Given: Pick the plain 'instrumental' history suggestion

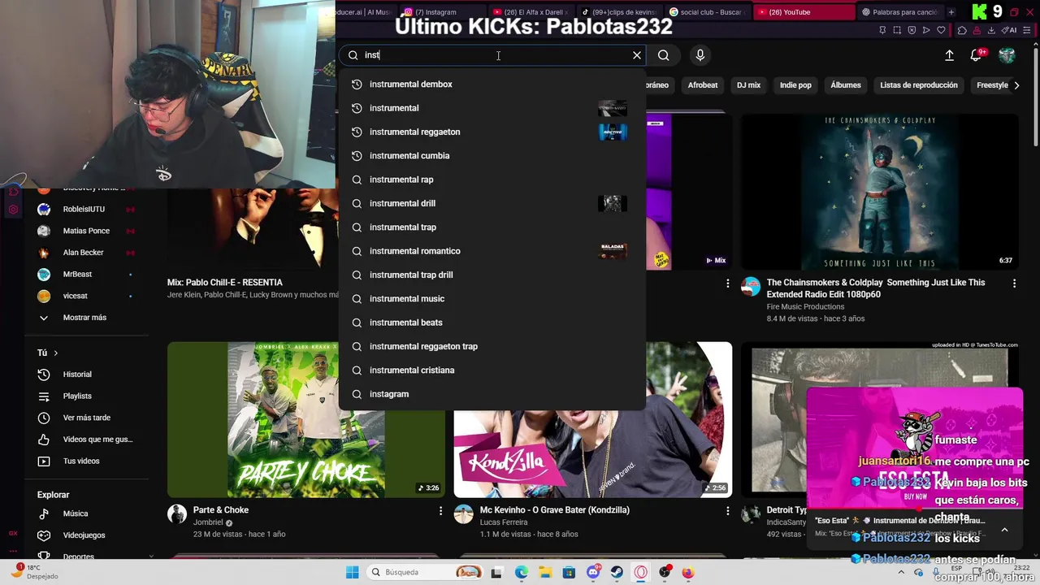Looking at the screenshot, I should [x=492, y=108].
